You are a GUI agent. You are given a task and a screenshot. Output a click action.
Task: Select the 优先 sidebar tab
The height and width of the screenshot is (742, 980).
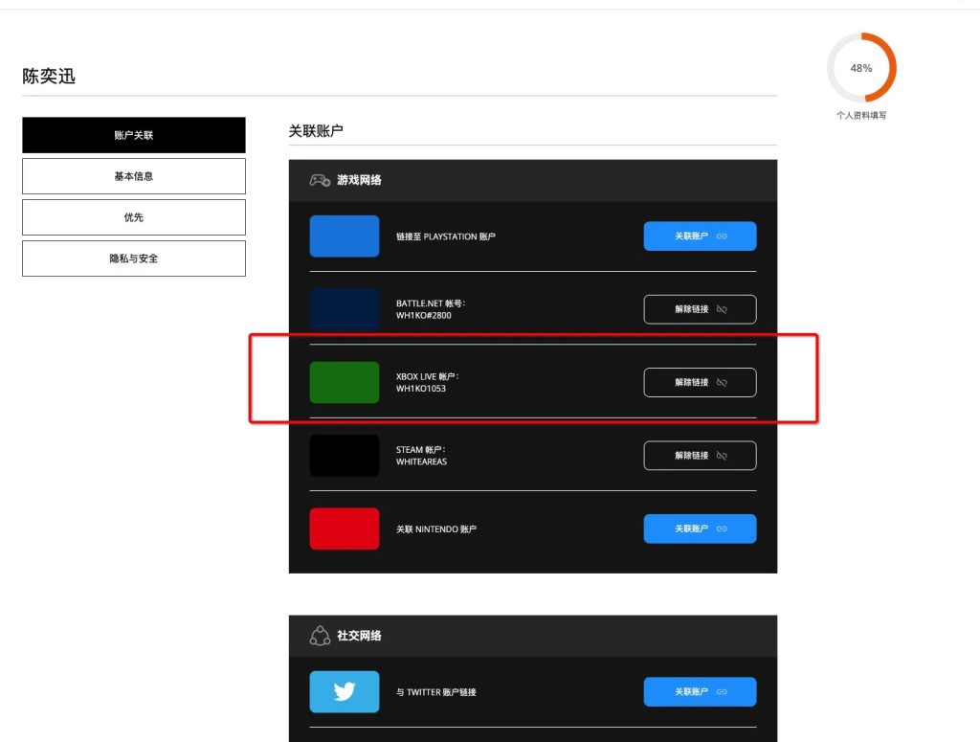[134, 217]
